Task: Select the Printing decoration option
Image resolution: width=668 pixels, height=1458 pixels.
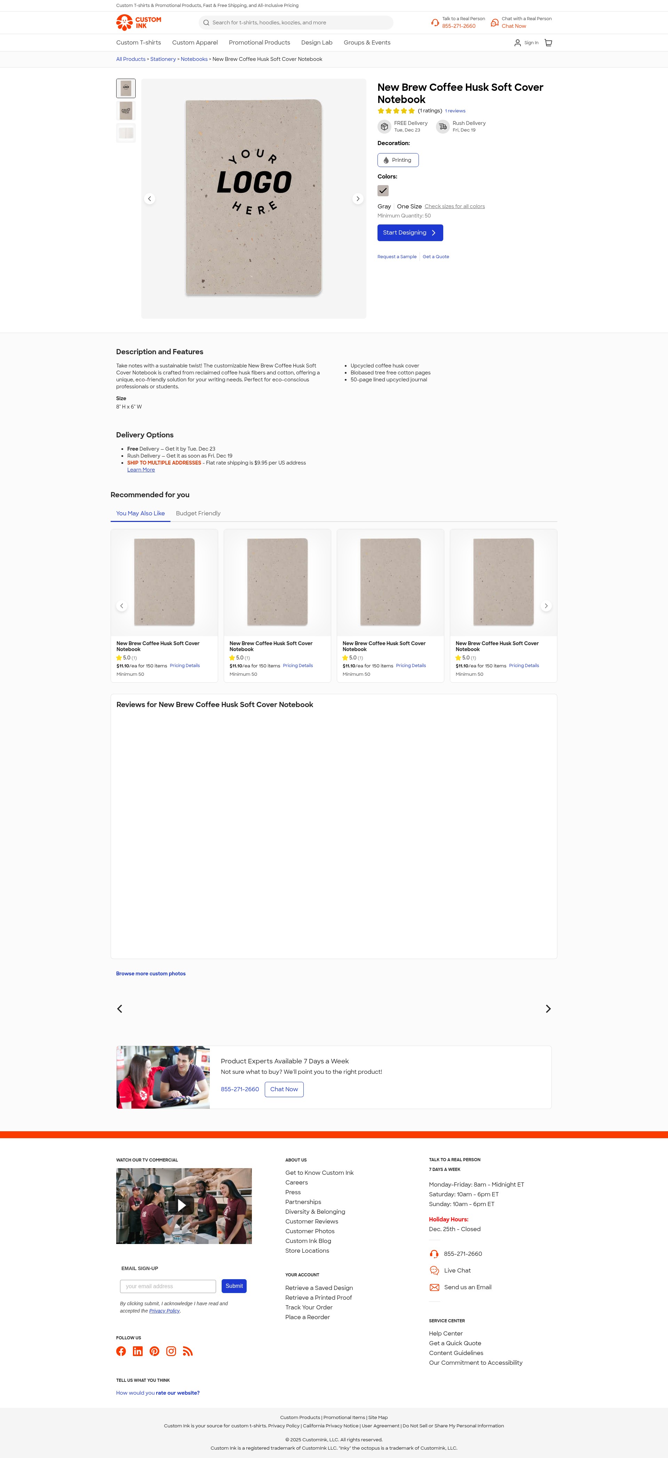Action: [x=398, y=160]
